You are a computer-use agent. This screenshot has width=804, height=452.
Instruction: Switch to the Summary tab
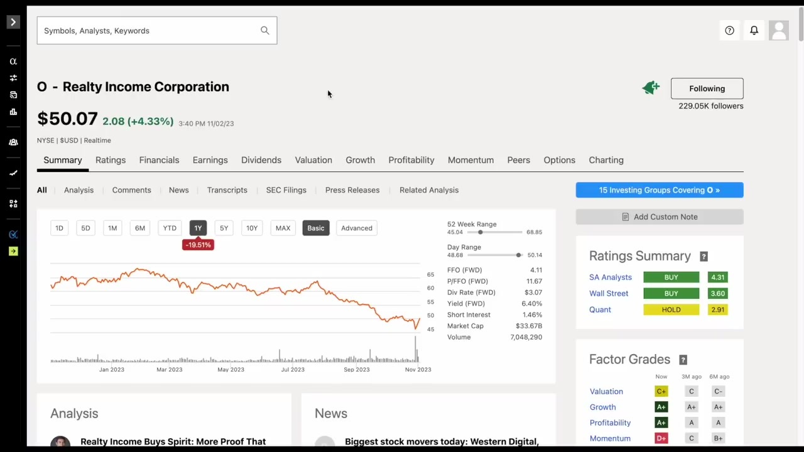63,160
